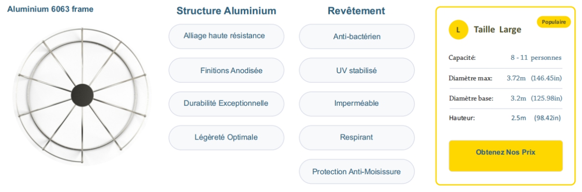Click the yellow L size badge icon
The image size is (582, 192).
coord(457,30)
